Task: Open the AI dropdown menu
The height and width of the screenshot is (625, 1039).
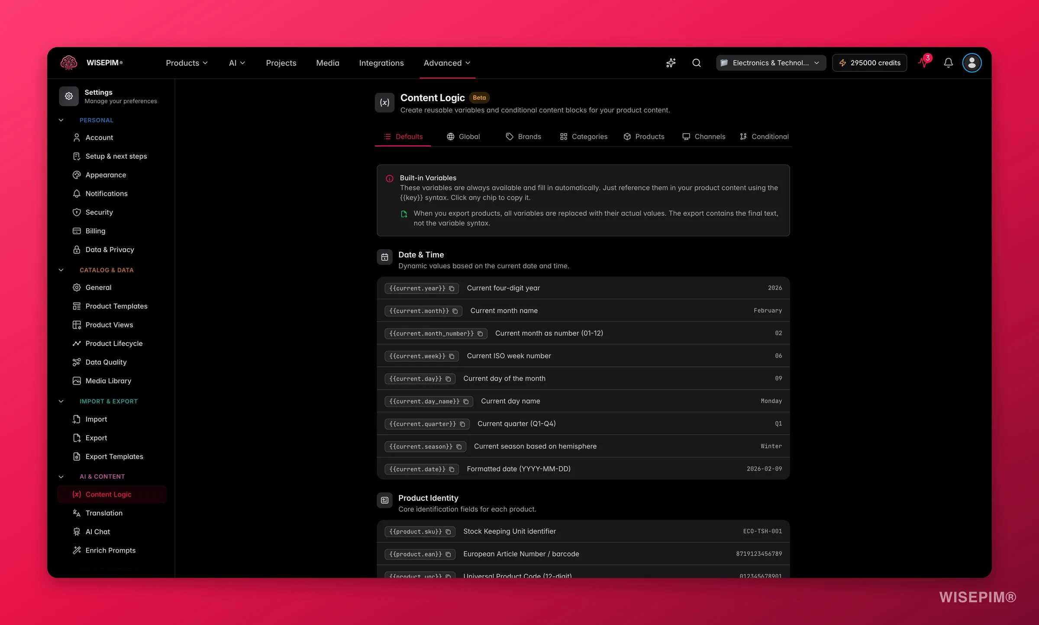Action: (237, 63)
